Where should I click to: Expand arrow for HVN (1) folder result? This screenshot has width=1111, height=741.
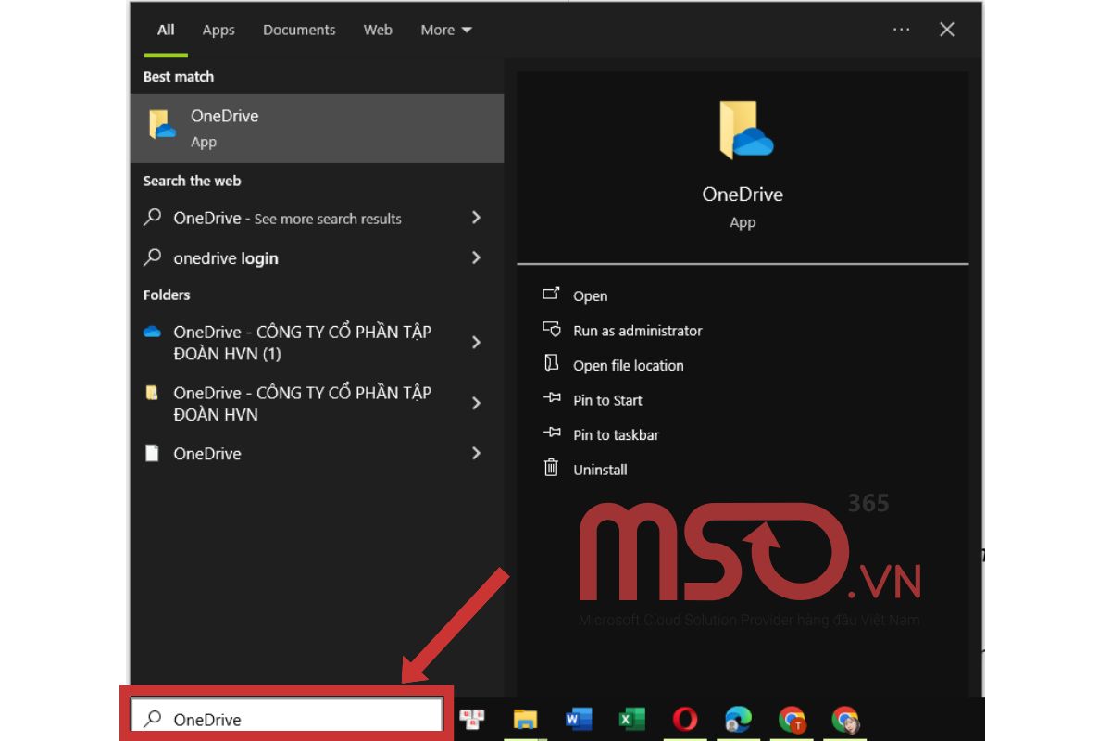coord(476,343)
